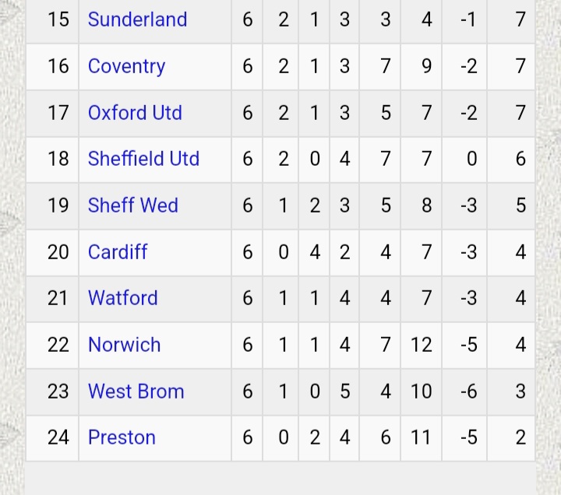Open the Sunderland team link
Image resolution: width=561 pixels, height=495 pixels.
137,19
